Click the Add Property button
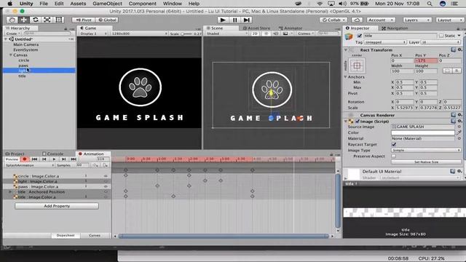The height and width of the screenshot is (262, 466). pos(57,206)
